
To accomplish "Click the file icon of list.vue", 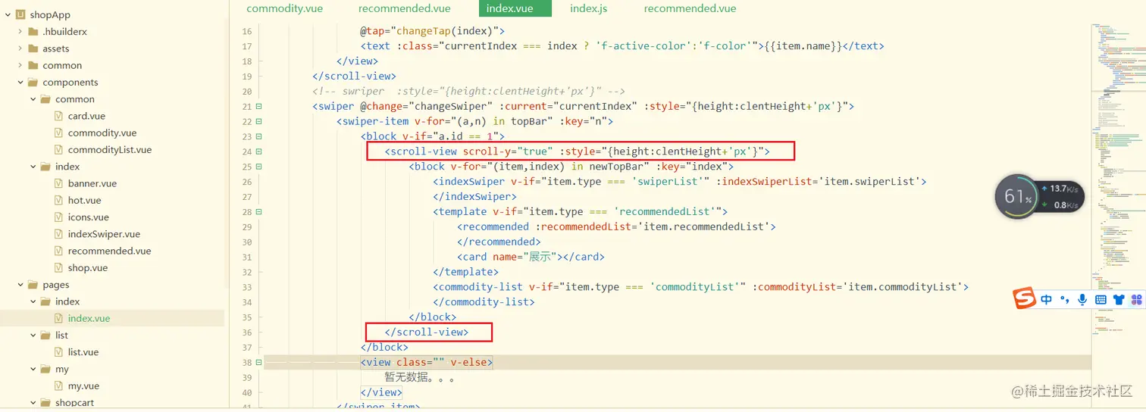I will [x=59, y=351].
